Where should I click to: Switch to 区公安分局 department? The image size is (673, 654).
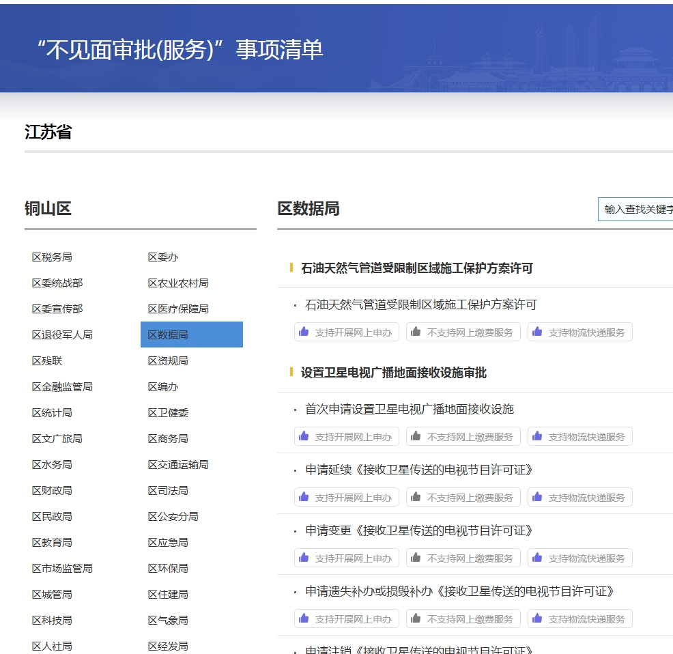(x=173, y=517)
